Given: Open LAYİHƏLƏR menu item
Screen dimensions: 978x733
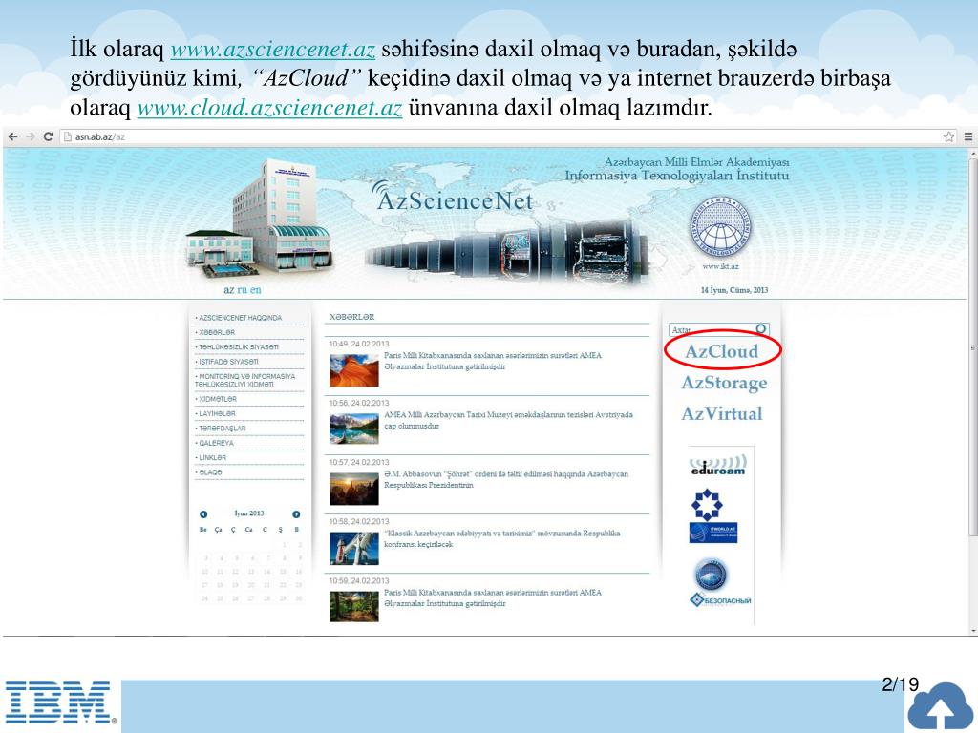Looking at the screenshot, I should tap(217, 414).
